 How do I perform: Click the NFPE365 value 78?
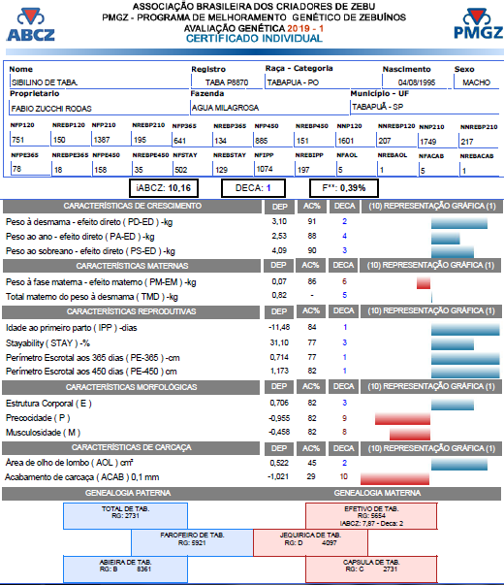(16, 169)
